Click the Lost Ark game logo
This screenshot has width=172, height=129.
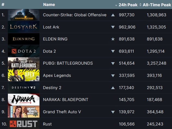tap(23, 27)
